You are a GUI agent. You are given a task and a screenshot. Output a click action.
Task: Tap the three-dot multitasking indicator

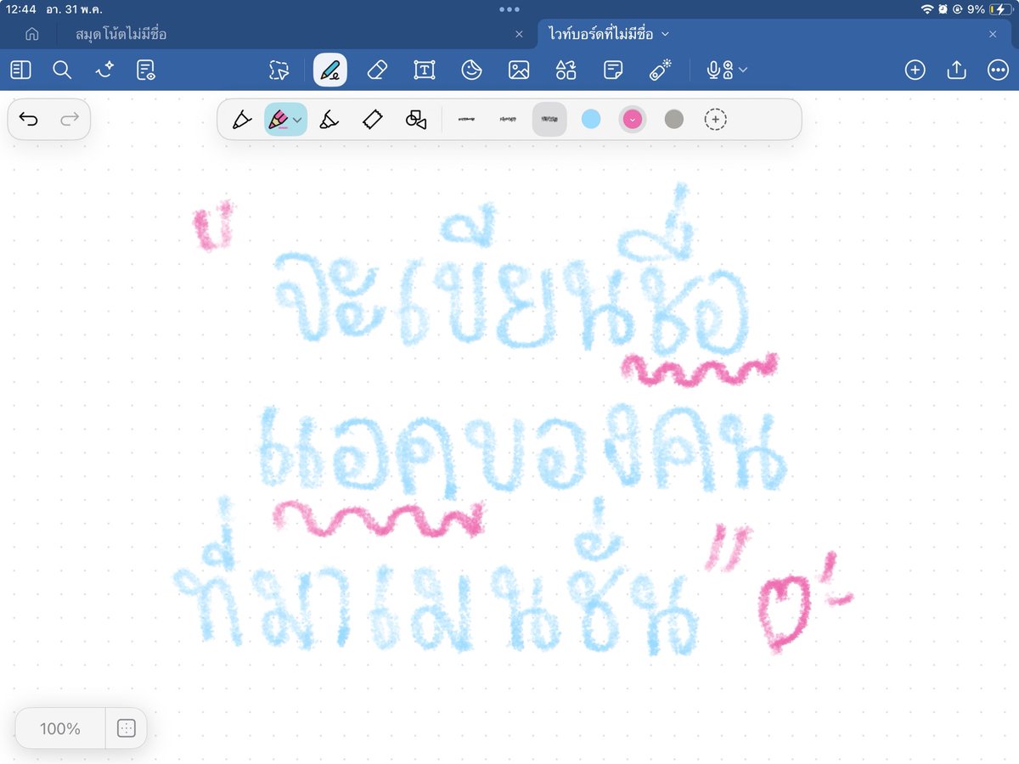point(509,9)
